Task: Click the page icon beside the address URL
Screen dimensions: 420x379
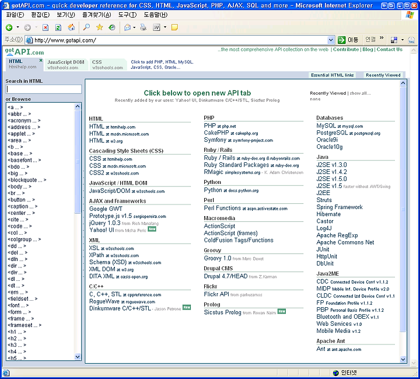Action: pos(29,40)
